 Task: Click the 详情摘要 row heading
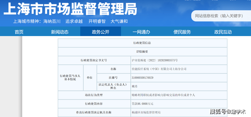pyautogui.click(x=142, y=52)
